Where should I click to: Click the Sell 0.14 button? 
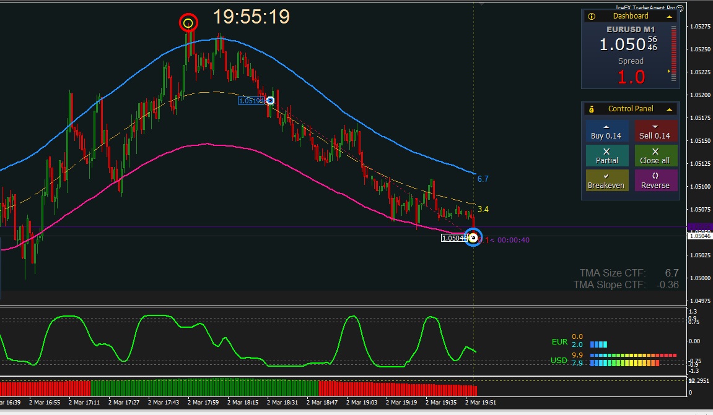(656, 131)
